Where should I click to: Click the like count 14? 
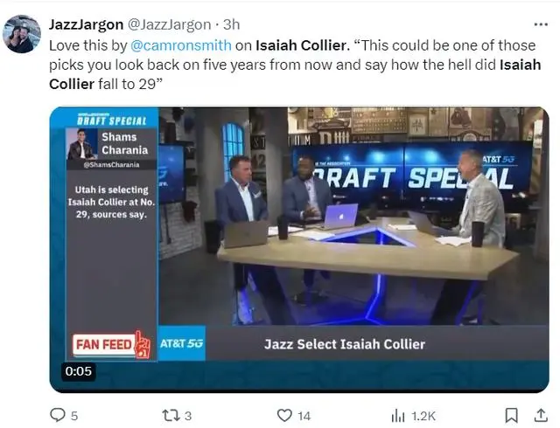click(x=304, y=416)
